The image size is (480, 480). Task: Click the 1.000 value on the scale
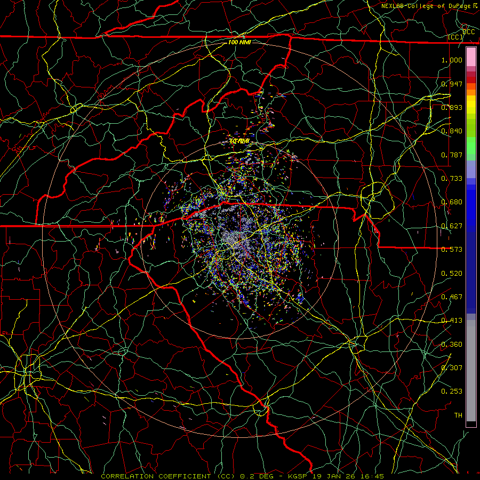click(452, 60)
